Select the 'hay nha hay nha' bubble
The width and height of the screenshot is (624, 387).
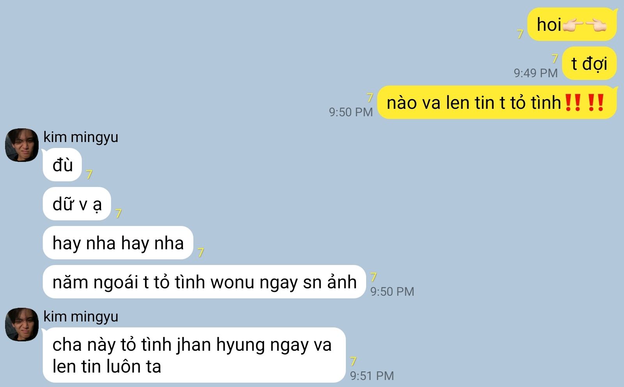click(x=118, y=243)
